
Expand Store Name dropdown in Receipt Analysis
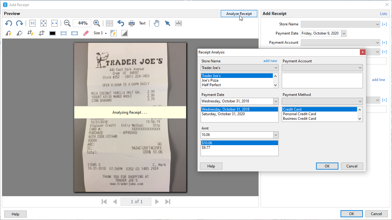click(x=276, y=68)
